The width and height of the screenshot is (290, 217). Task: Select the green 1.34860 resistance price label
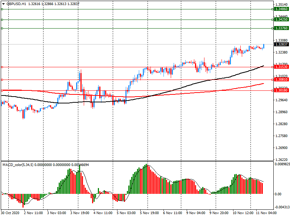click(282, 9)
